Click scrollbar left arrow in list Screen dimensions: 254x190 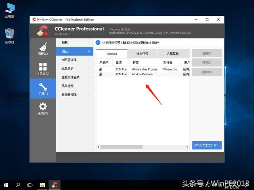pyautogui.click(x=98, y=147)
